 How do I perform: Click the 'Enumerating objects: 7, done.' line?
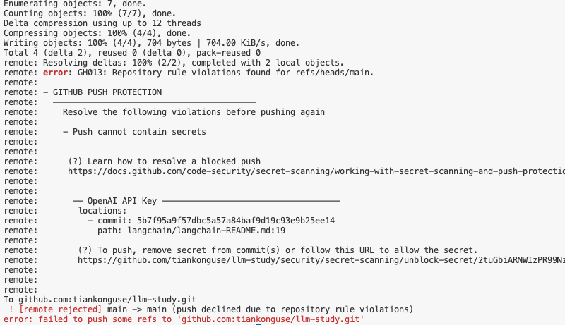click(75, 4)
